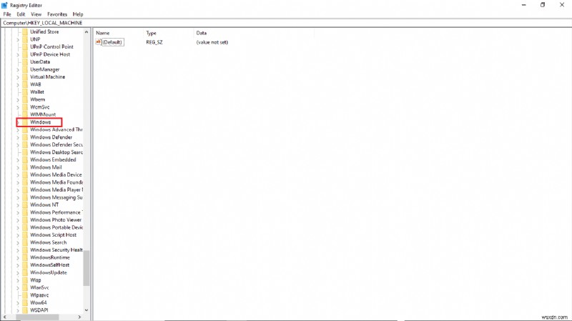Viewport: 572px width, 321px height.
Task: Click the string value icon beside (Default)
Action: tap(98, 42)
